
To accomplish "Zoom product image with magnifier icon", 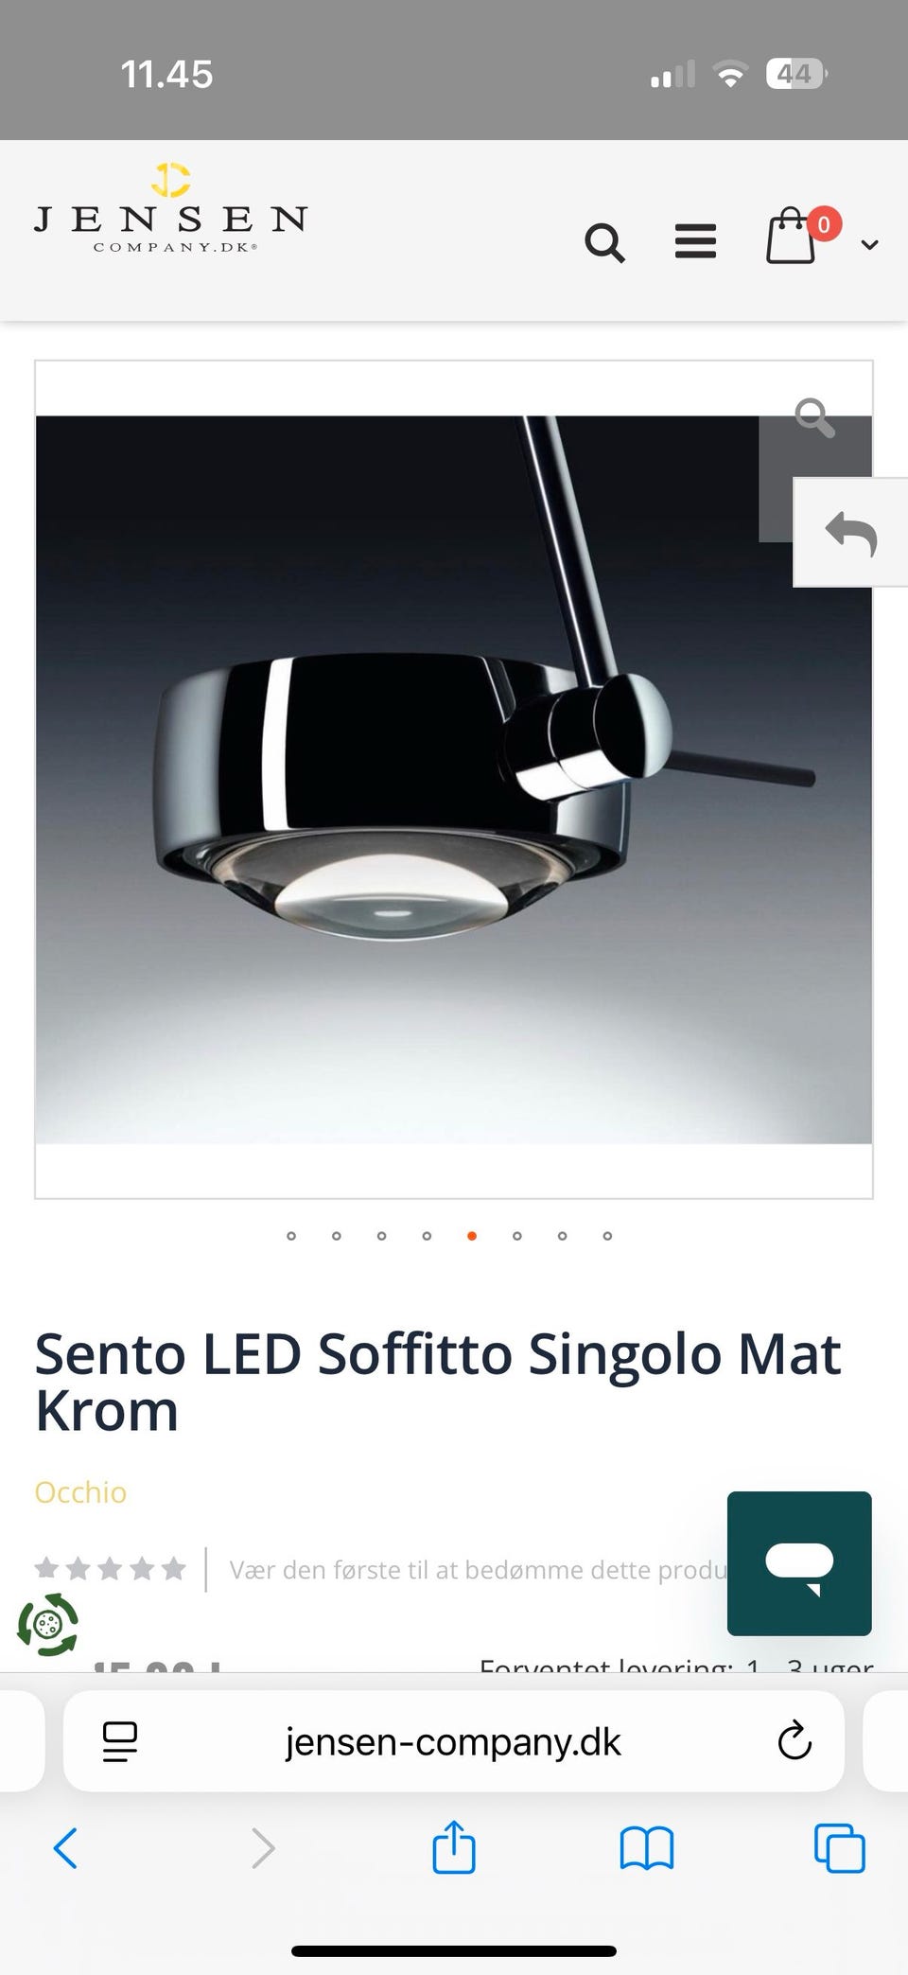I will pos(814,417).
